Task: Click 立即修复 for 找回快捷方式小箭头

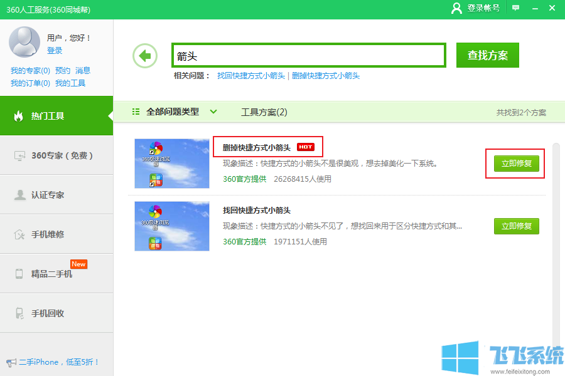Action: (516, 226)
